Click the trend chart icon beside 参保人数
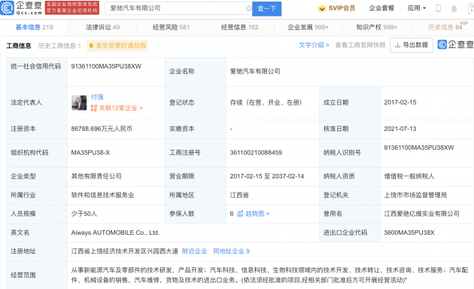This screenshot has height=289, width=474. [240, 214]
